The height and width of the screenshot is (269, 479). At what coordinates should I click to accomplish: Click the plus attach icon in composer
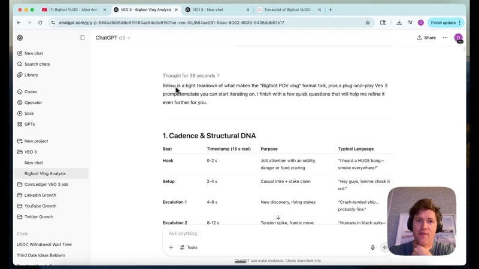tap(171, 247)
